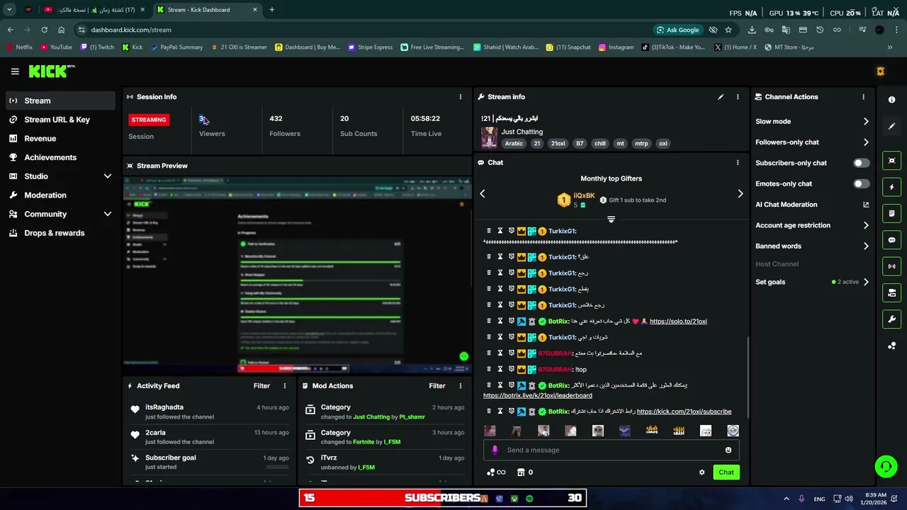Open Session Info panel options menu
Viewport: 907px width, 510px height.
pyautogui.click(x=460, y=97)
